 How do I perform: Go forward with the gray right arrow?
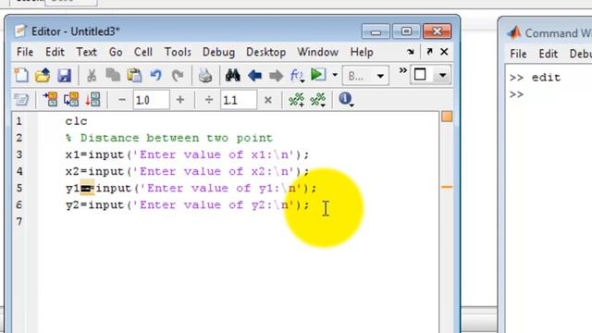tap(276, 76)
